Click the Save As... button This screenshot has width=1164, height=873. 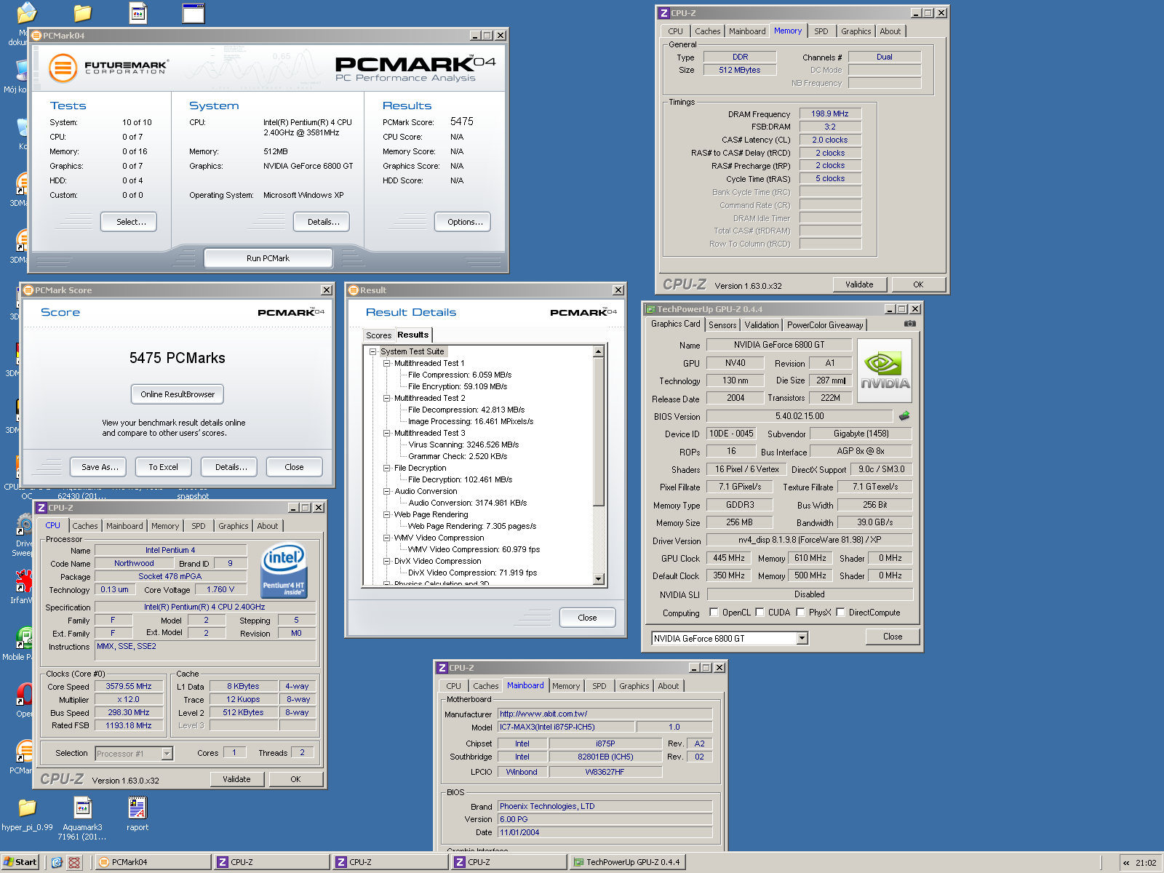[100, 467]
